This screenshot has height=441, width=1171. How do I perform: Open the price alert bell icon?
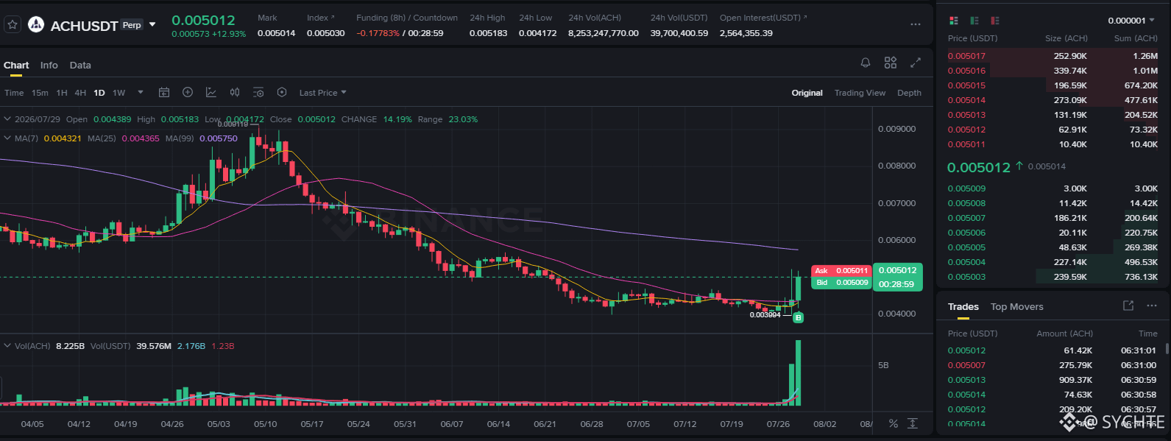(866, 63)
